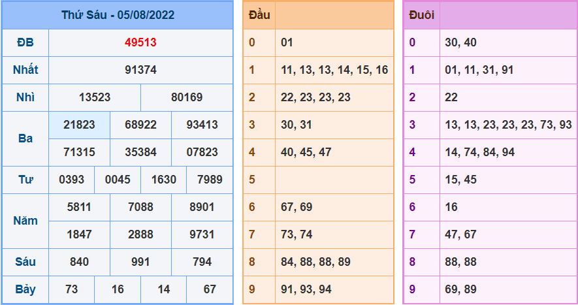Click the Đuôi column header
Screen dimensions: 578x305
tap(422, 15)
